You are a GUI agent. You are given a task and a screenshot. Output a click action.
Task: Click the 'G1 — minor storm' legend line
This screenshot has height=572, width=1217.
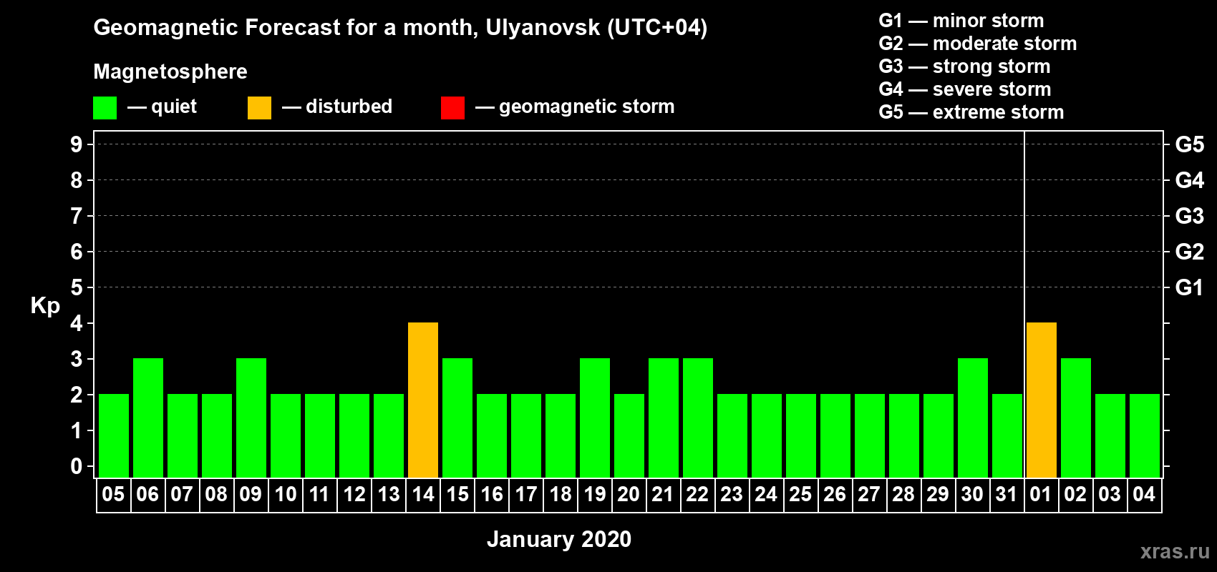(x=961, y=21)
